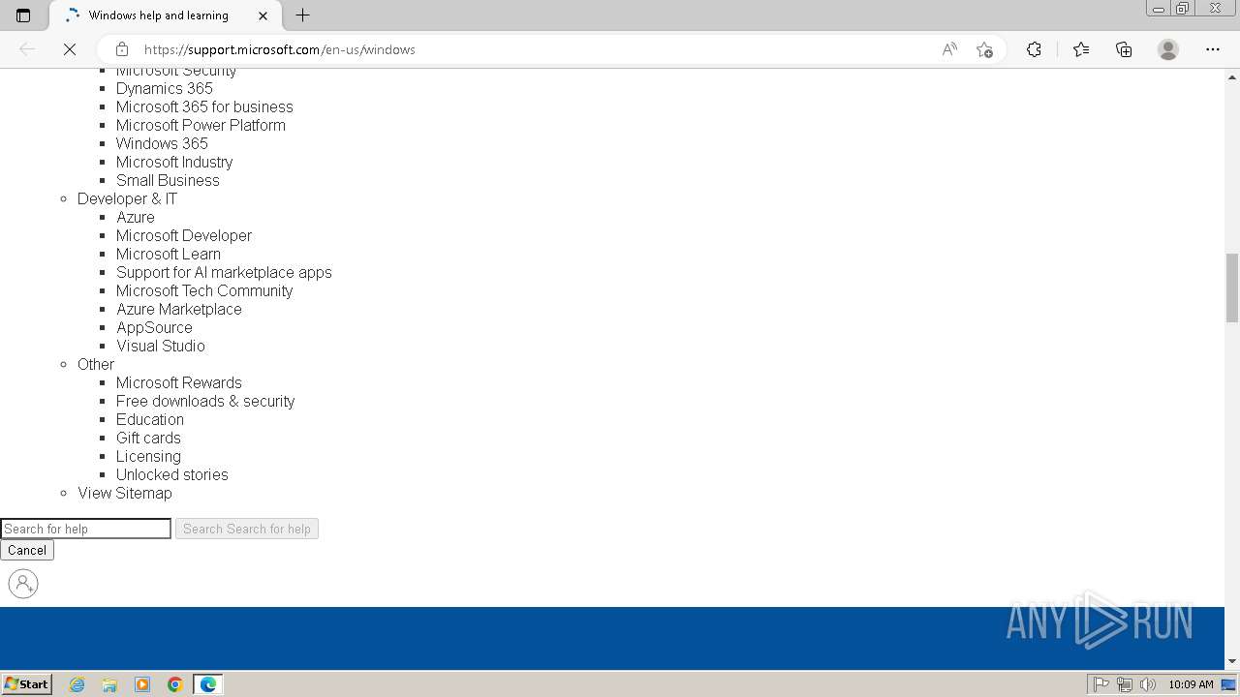Click the taskbar clock showing 10:09 AM
Viewport: 1240px width, 697px height.
[x=1191, y=684]
